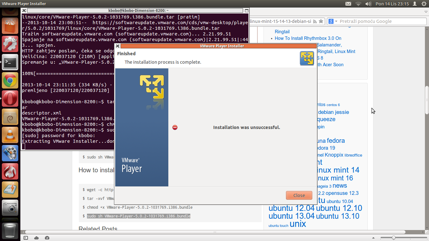Launch VLC media player traffic cone
429x241 pixels.
[10, 135]
